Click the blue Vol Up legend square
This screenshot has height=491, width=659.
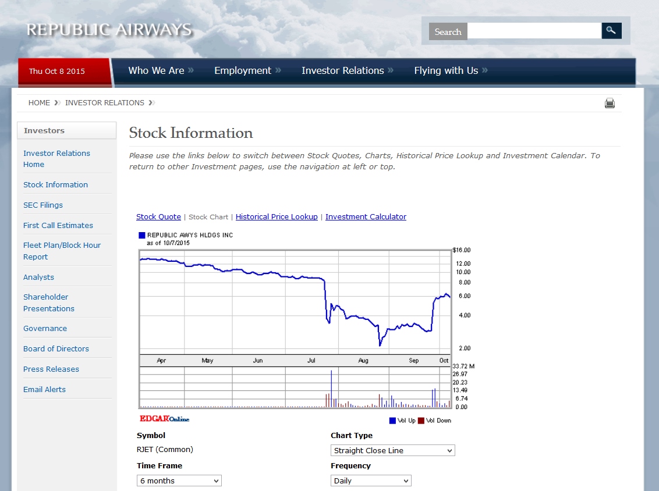[x=392, y=420]
